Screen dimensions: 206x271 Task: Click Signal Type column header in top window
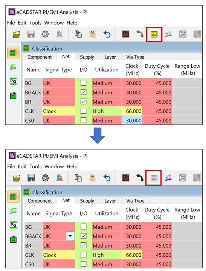click(59, 69)
